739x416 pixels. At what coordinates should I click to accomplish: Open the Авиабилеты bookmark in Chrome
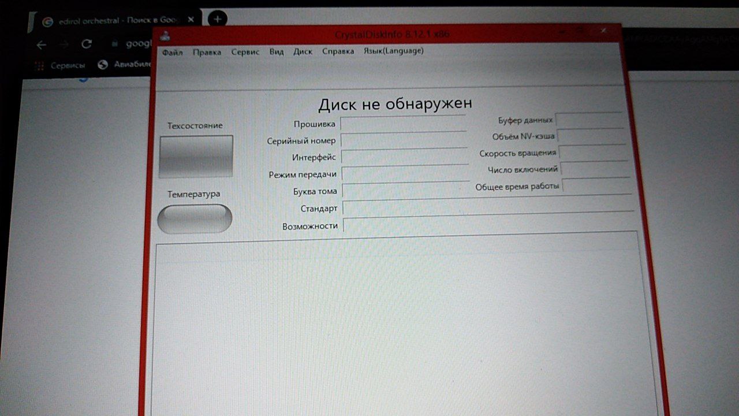pos(124,65)
